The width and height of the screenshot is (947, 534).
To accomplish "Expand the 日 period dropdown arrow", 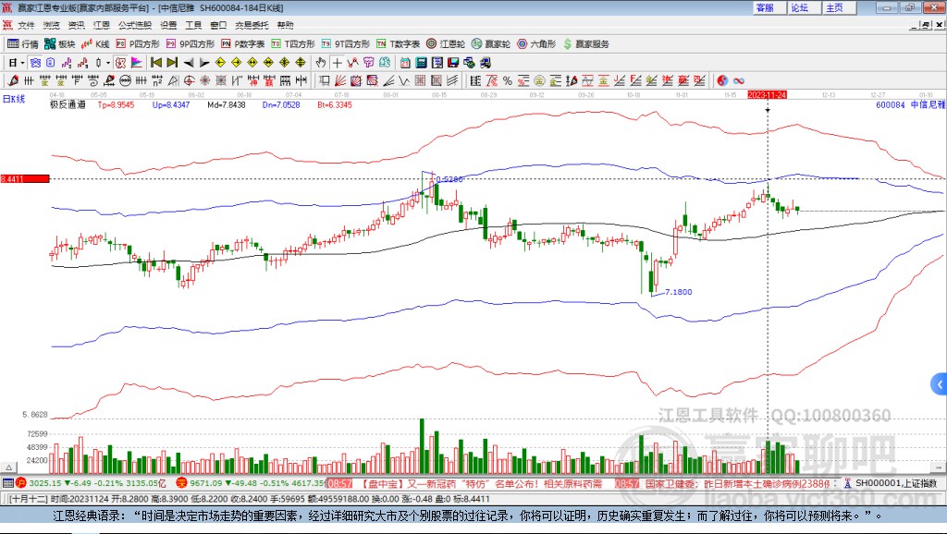I will click(x=23, y=63).
